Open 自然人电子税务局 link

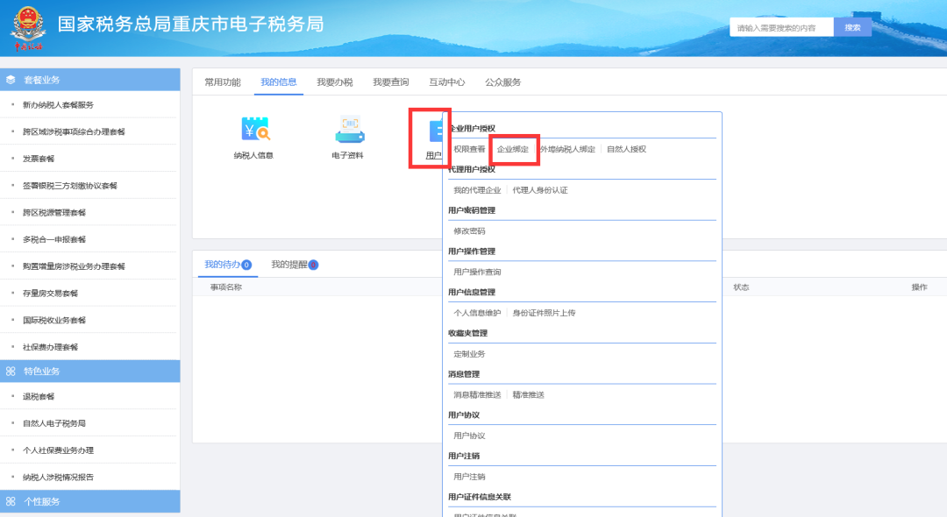54,423
